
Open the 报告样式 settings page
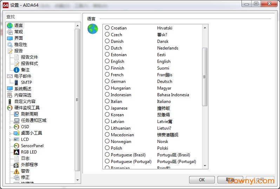click(29, 64)
